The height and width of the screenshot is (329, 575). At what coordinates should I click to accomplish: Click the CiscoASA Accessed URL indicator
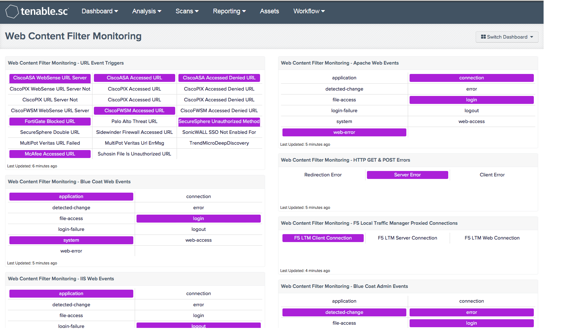(x=134, y=78)
